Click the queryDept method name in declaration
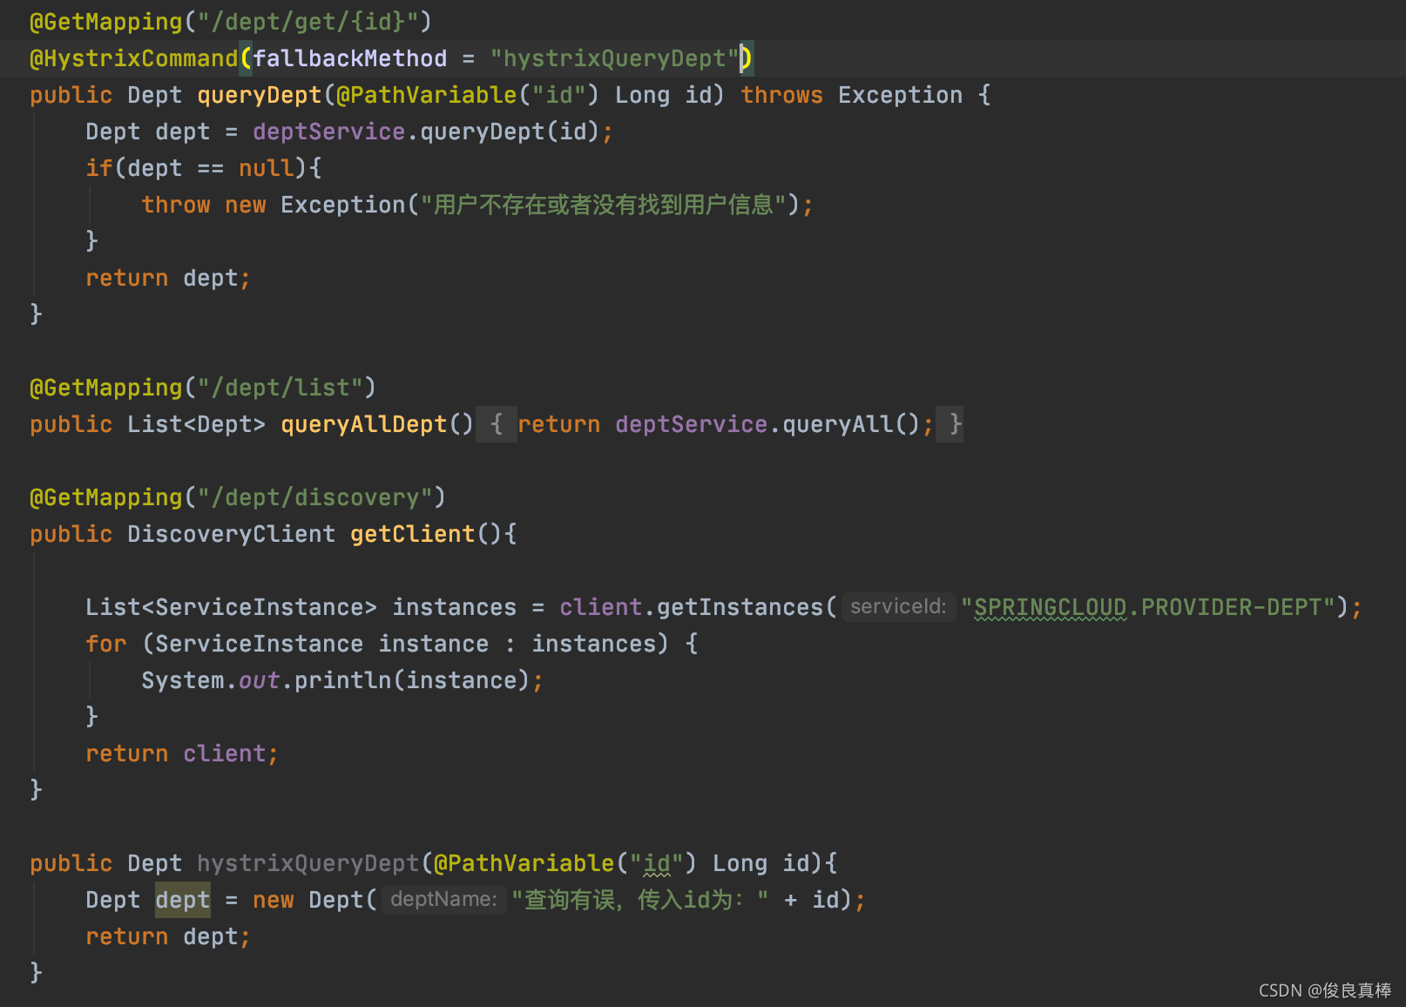The image size is (1406, 1007). click(260, 95)
